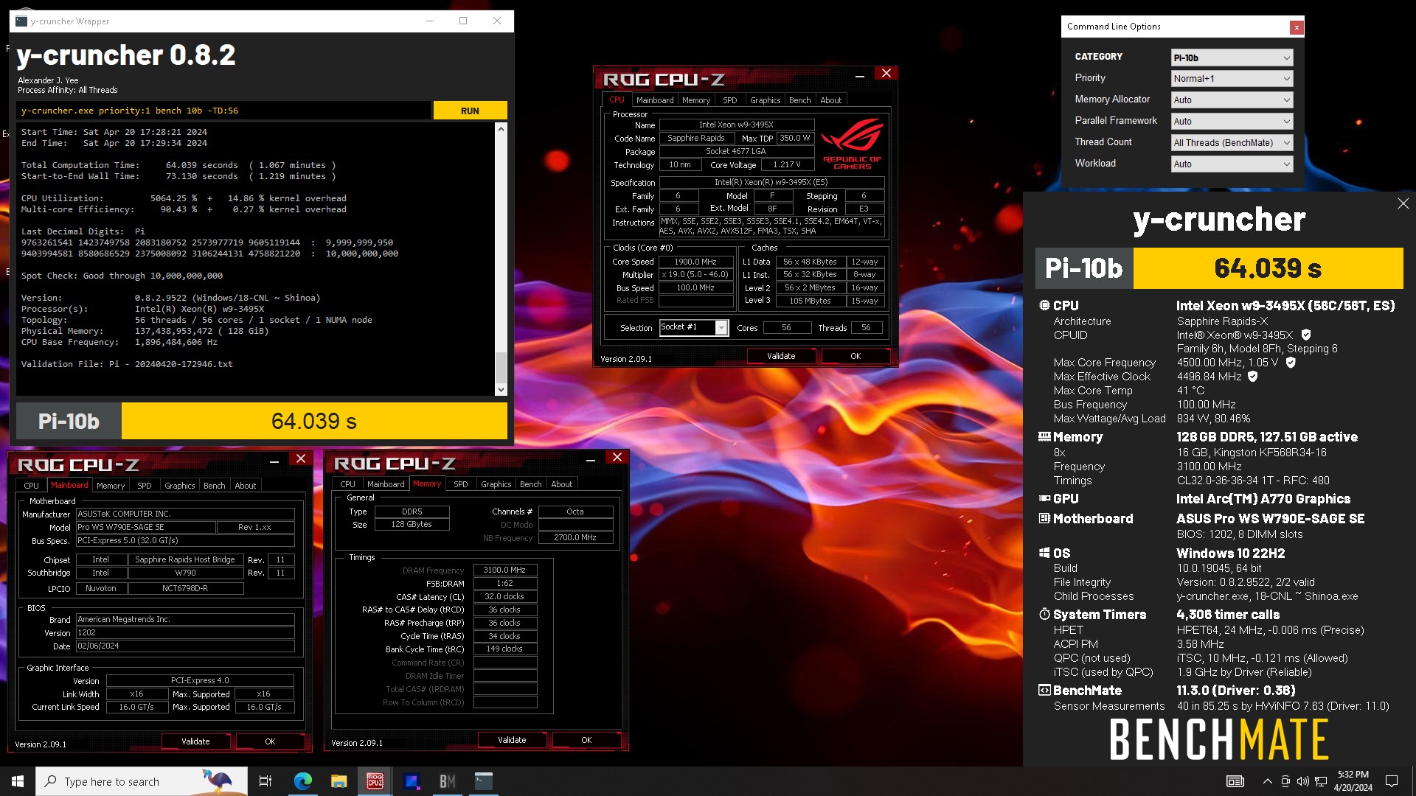Click OK in Memory CPU-Z window
1416x796 pixels.
point(586,740)
